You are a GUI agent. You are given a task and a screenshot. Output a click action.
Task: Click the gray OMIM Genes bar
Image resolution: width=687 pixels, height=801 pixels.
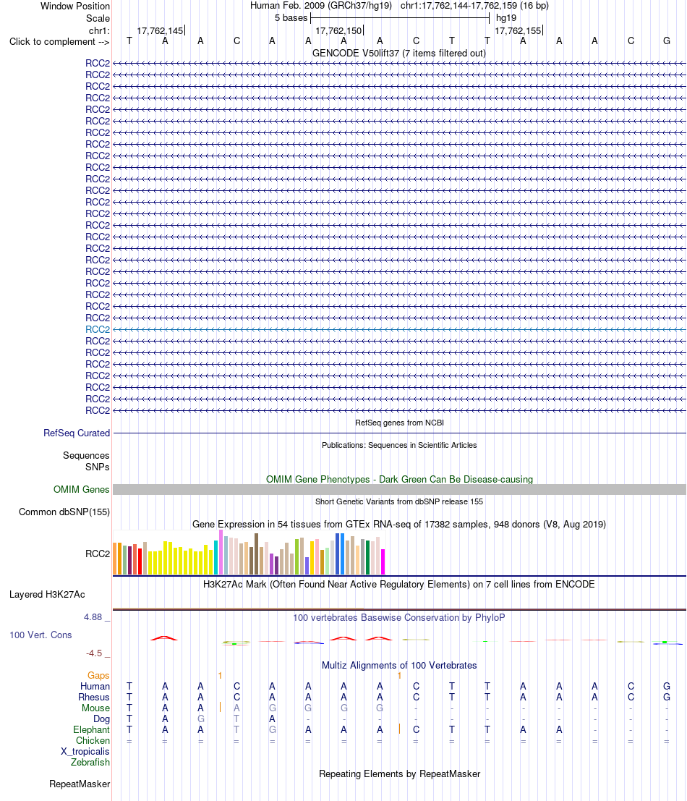(399, 489)
